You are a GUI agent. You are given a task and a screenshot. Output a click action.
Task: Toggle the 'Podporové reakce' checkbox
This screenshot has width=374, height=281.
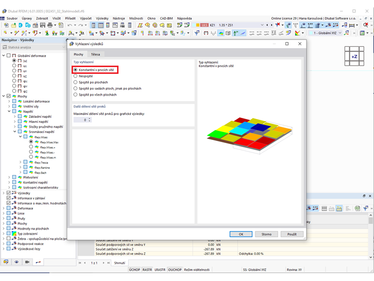tap(8, 244)
